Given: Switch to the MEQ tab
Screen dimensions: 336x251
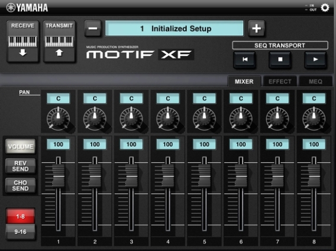Looking at the screenshot, I should [315, 82].
